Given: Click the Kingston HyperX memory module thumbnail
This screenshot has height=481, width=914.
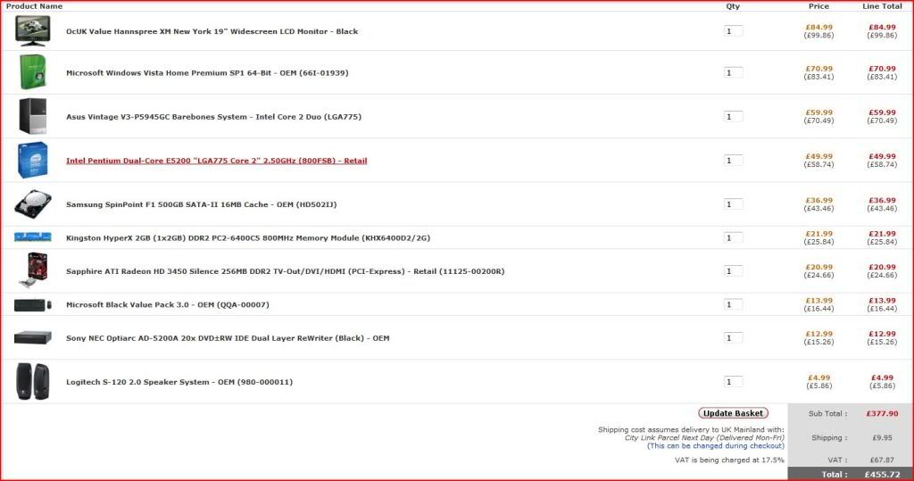Looking at the screenshot, I should (33, 237).
